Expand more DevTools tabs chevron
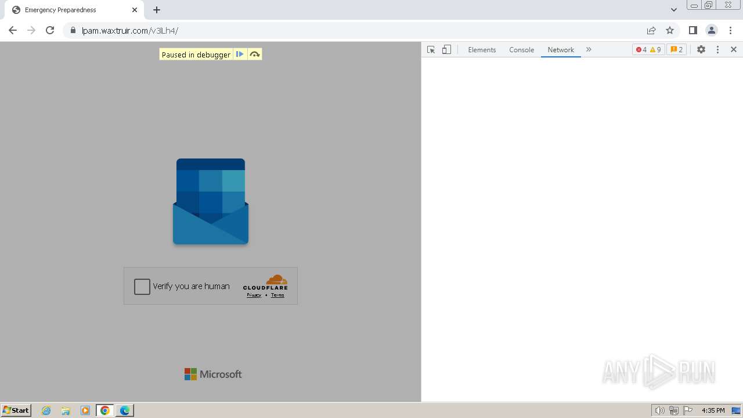The height and width of the screenshot is (418, 743). pyautogui.click(x=589, y=50)
